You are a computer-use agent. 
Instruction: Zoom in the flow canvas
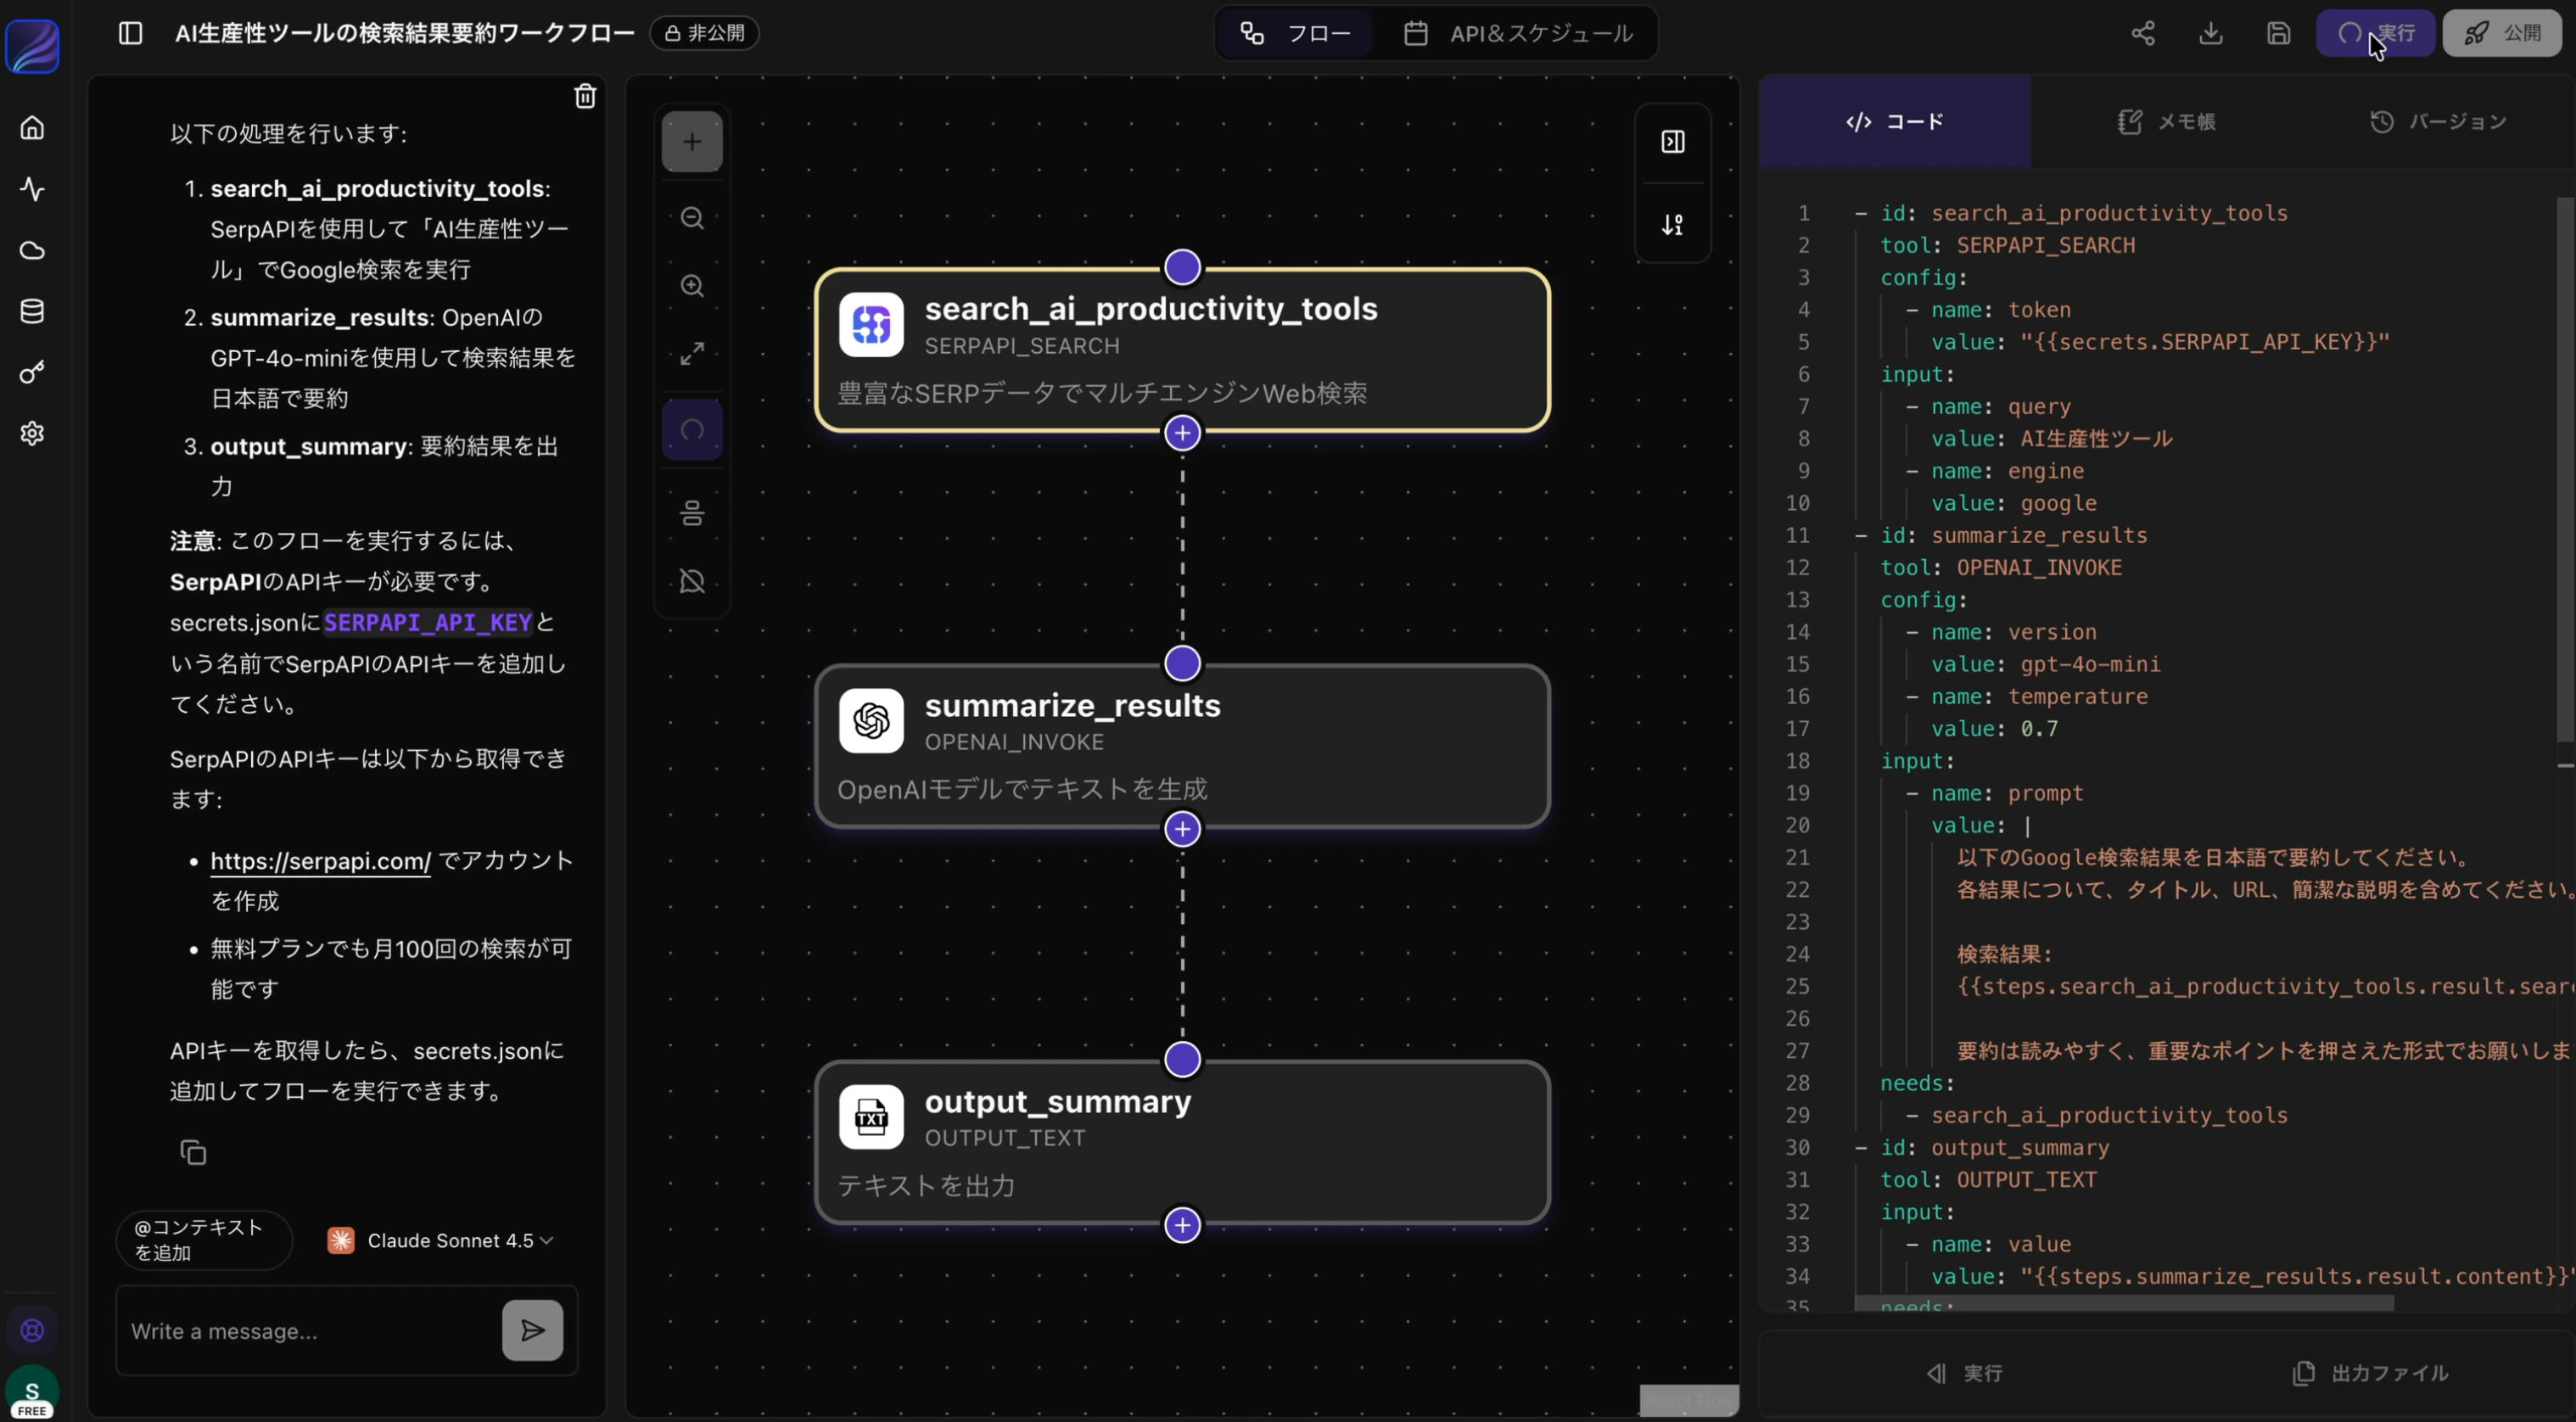point(692,286)
